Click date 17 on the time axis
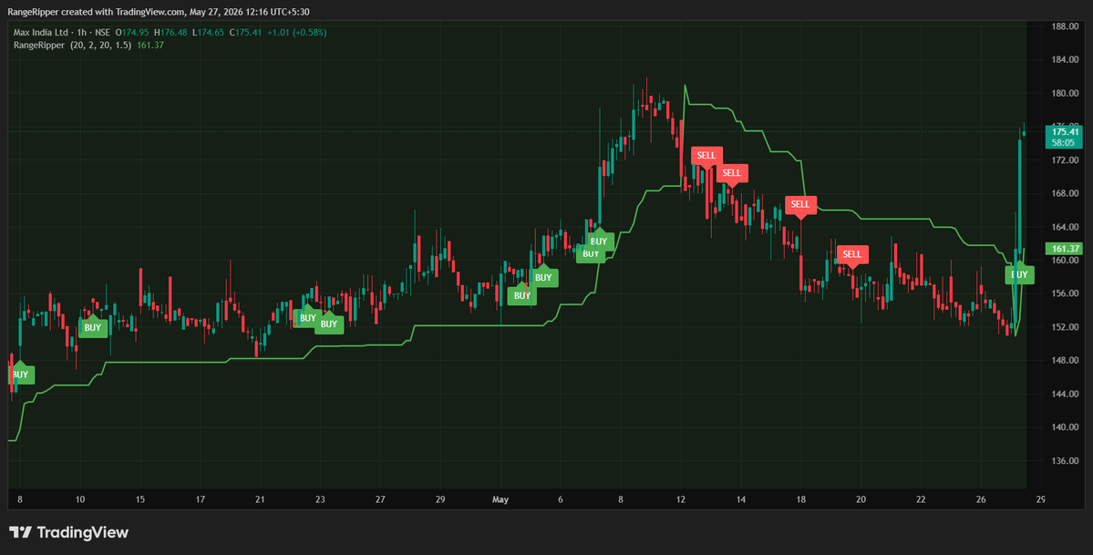1093x555 pixels. [x=200, y=500]
